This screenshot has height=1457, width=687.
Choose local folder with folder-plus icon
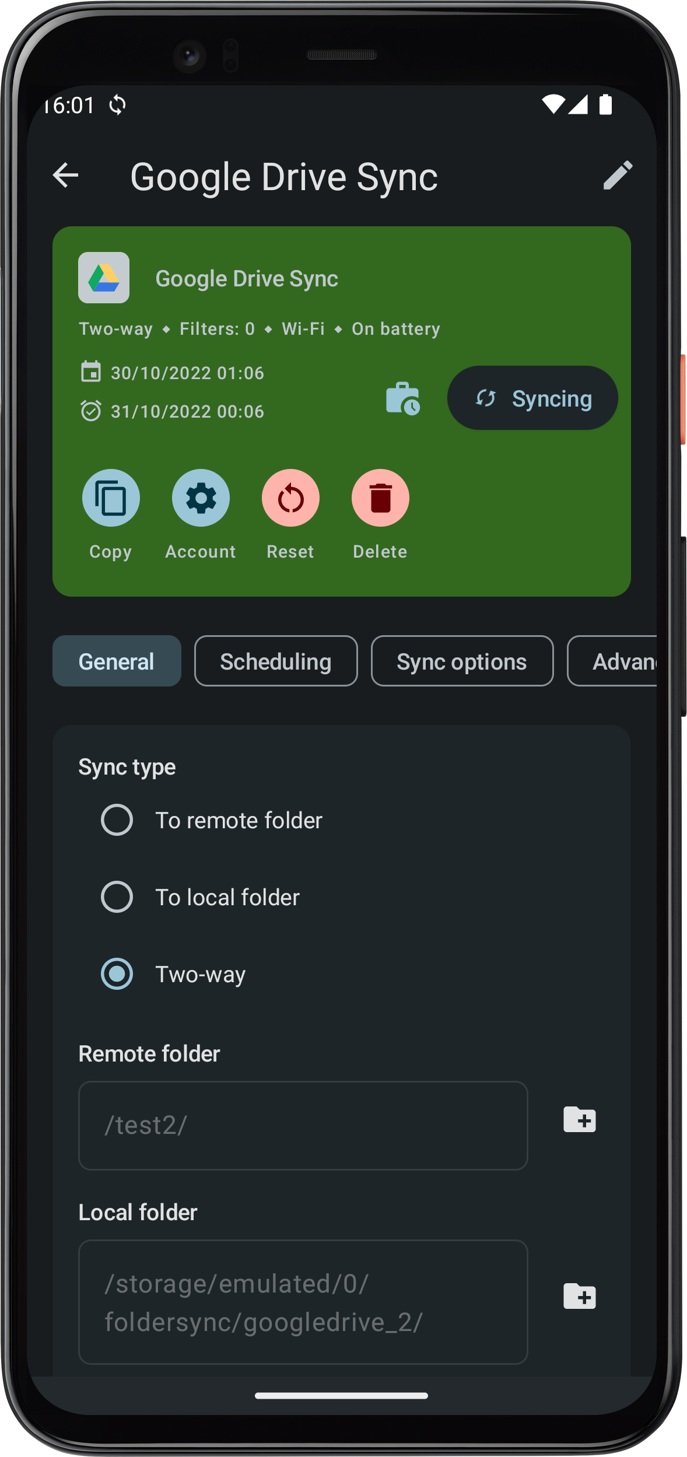tap(579, 1296)
